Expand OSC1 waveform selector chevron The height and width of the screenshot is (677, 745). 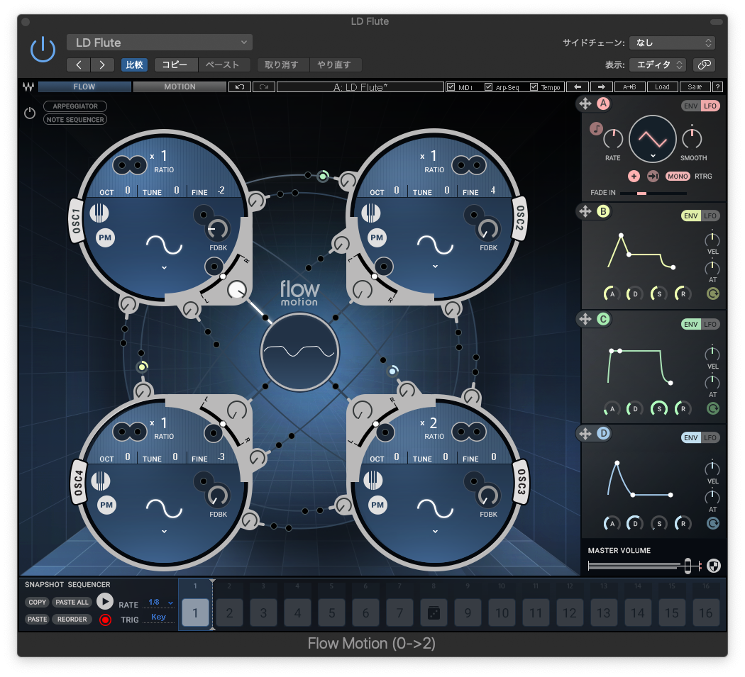(x=164, y=268)
